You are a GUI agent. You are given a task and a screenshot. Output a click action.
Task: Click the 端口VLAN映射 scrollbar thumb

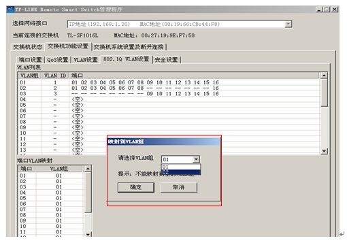tap(88, 193)
